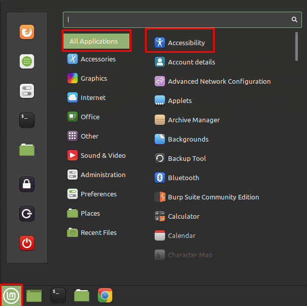
Task: Open Backgrounds settings
Action: [182, 139]
